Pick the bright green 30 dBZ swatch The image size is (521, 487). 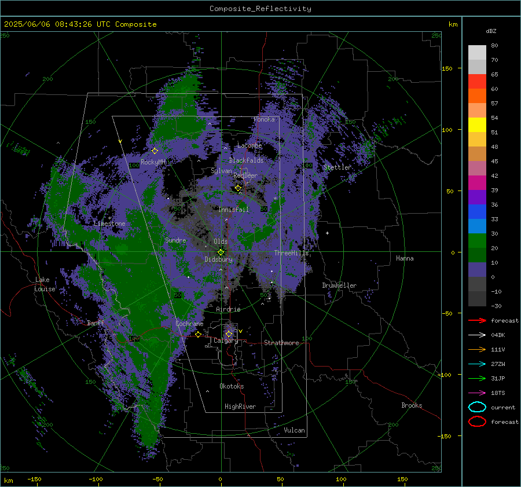(477, 241)
